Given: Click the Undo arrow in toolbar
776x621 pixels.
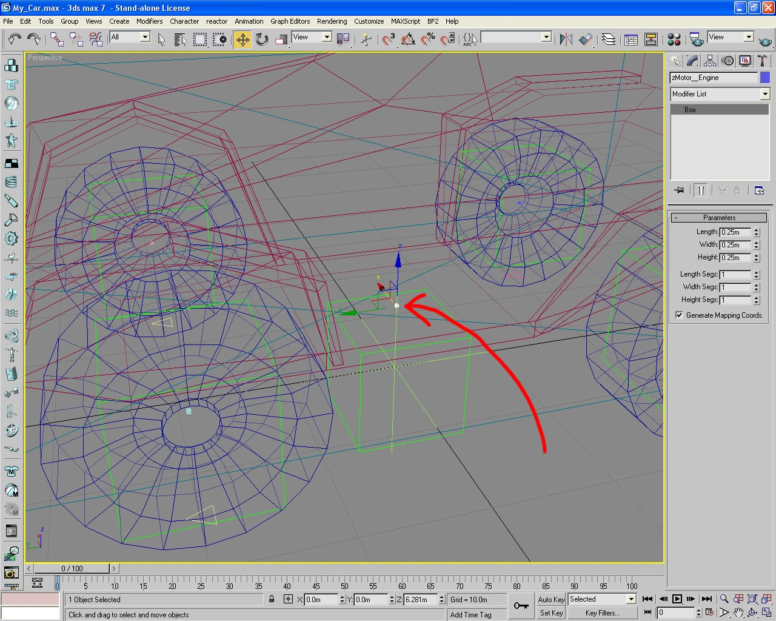Looking at the screenshot, I should tap(15, 39).
